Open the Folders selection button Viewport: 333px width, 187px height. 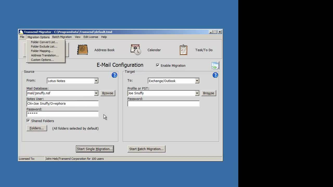click(x=37, y=128)
